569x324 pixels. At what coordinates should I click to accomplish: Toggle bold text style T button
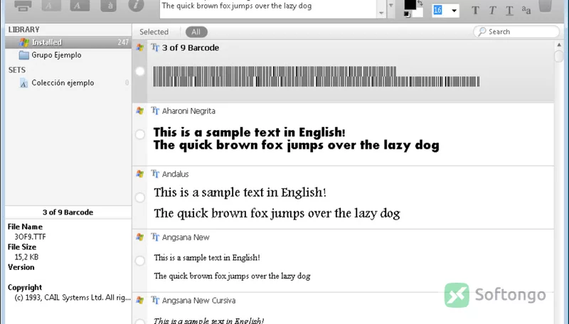point(475,10)
